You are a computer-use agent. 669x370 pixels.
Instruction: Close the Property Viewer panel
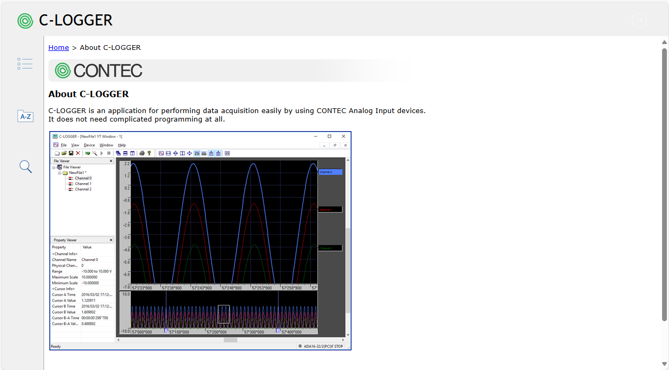[111, 240]
